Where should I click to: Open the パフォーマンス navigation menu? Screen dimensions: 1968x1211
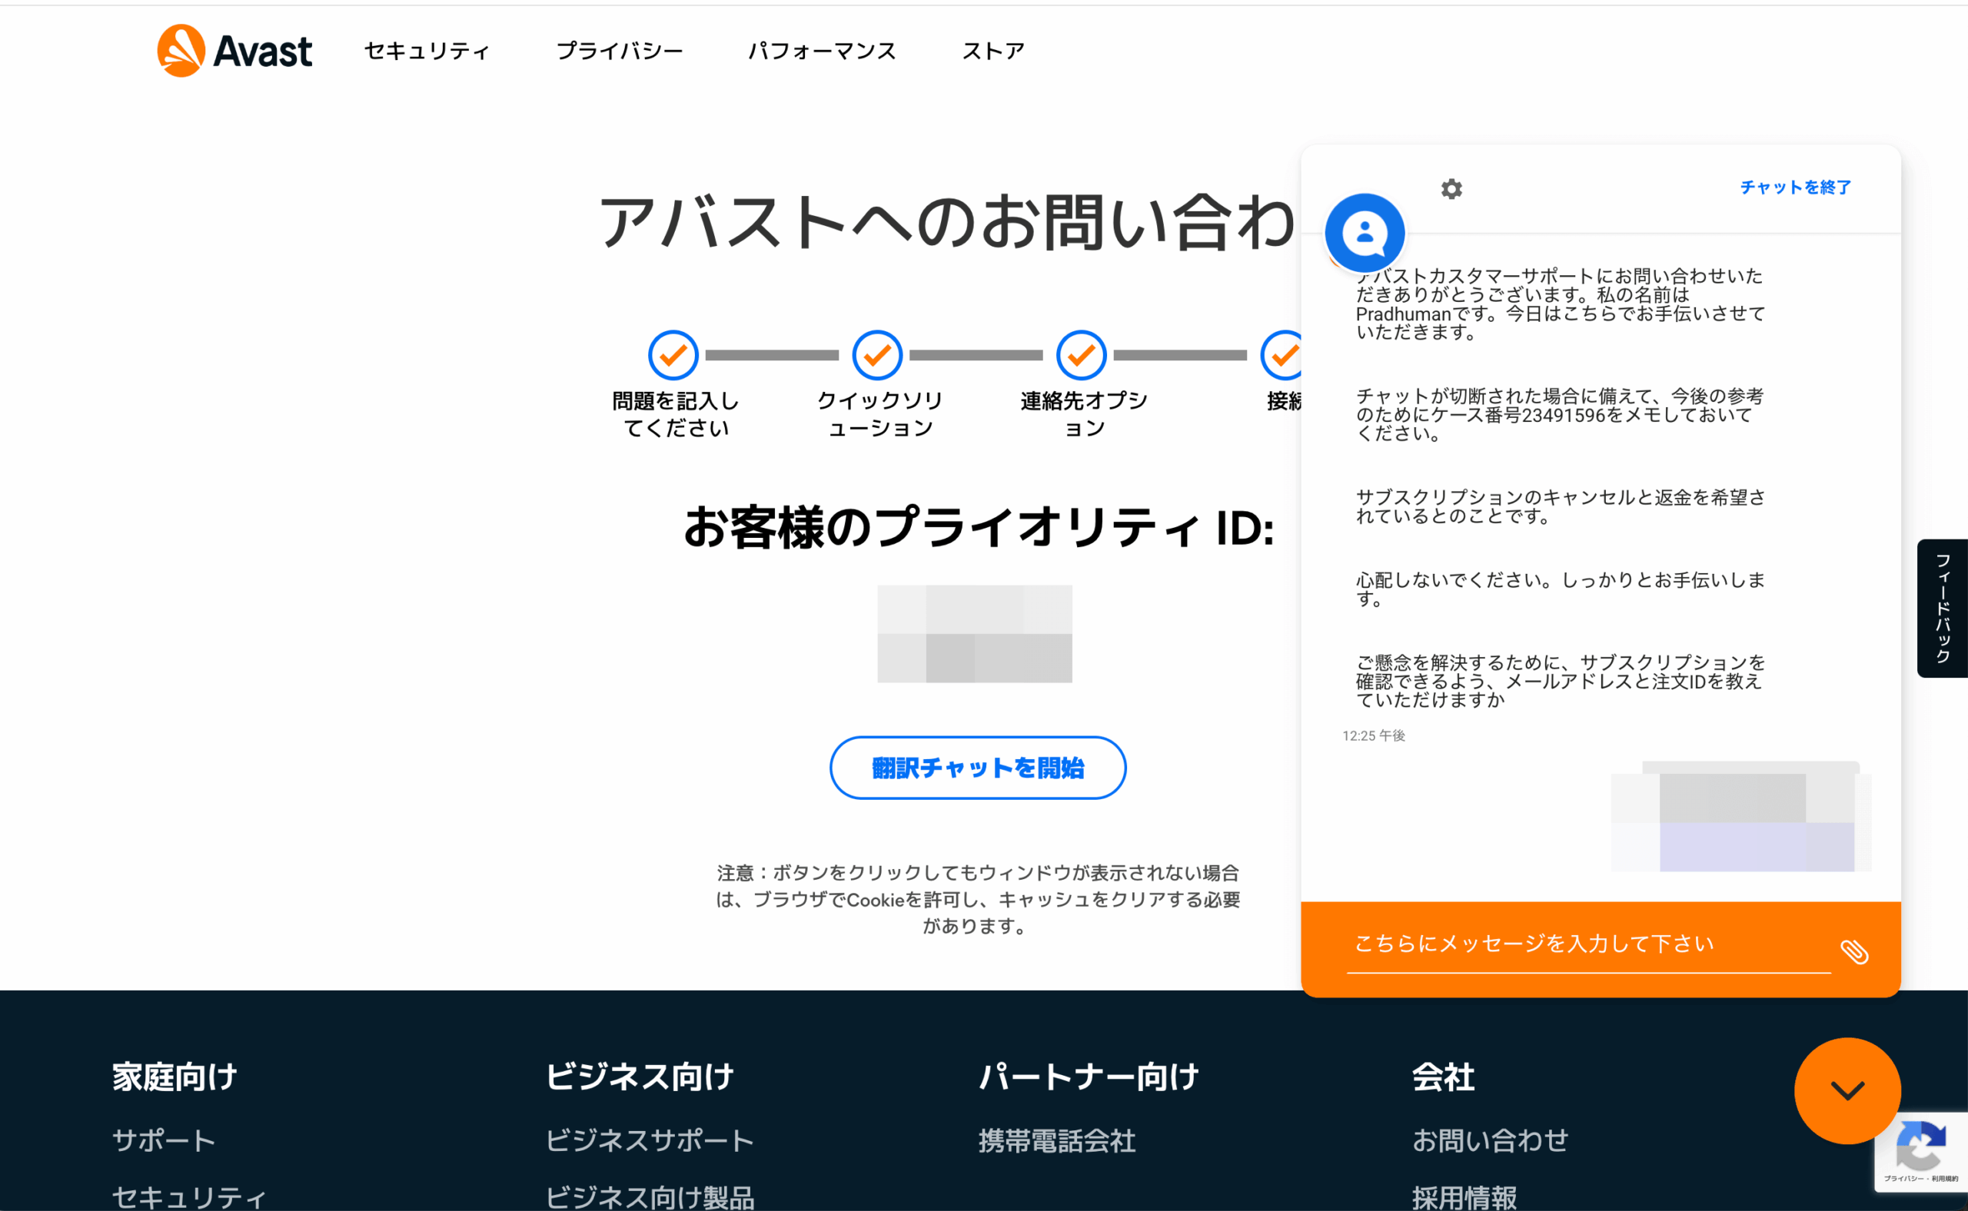click(x=822, y=51)
